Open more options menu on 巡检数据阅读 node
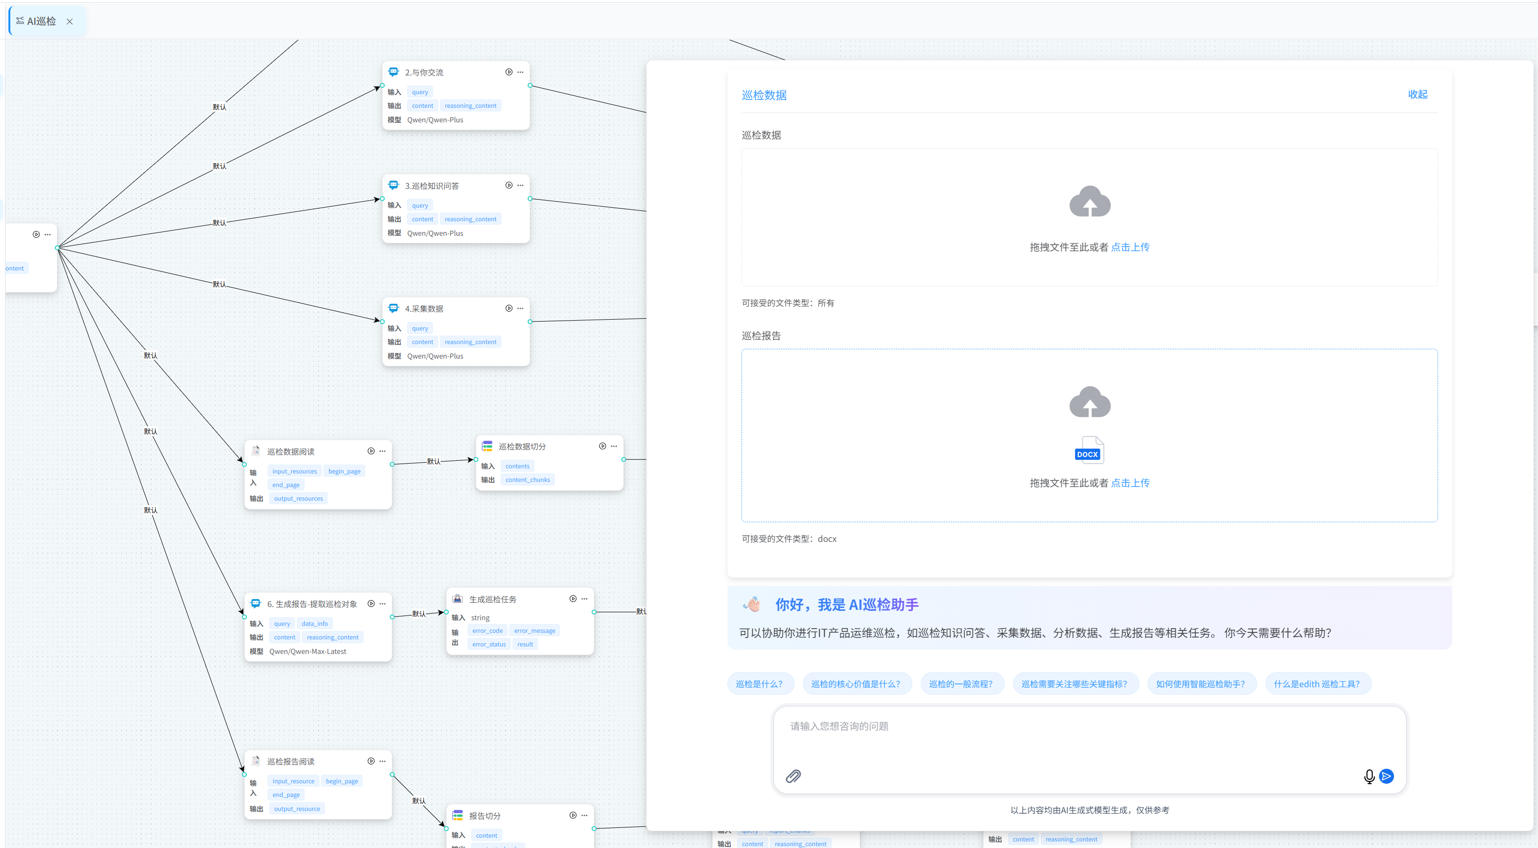The image size is (1538, 848). (383, 451)
